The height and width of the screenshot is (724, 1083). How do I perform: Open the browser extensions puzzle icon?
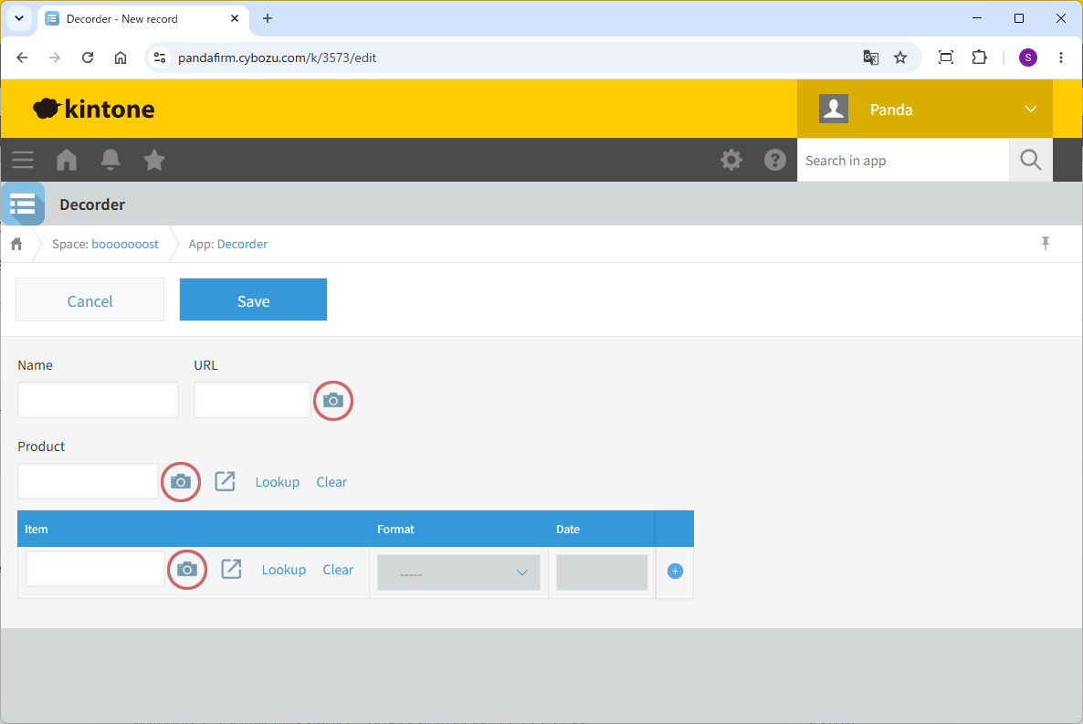coord(980,58)
